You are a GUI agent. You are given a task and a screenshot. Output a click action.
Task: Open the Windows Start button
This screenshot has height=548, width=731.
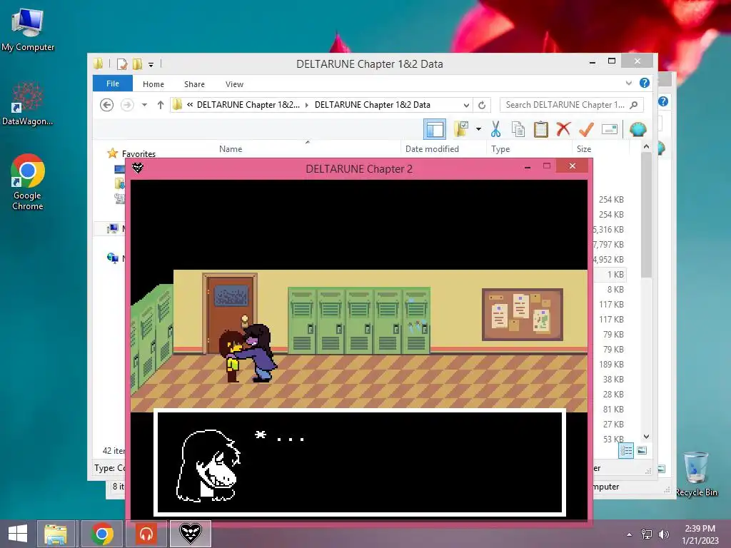point(18,534)
